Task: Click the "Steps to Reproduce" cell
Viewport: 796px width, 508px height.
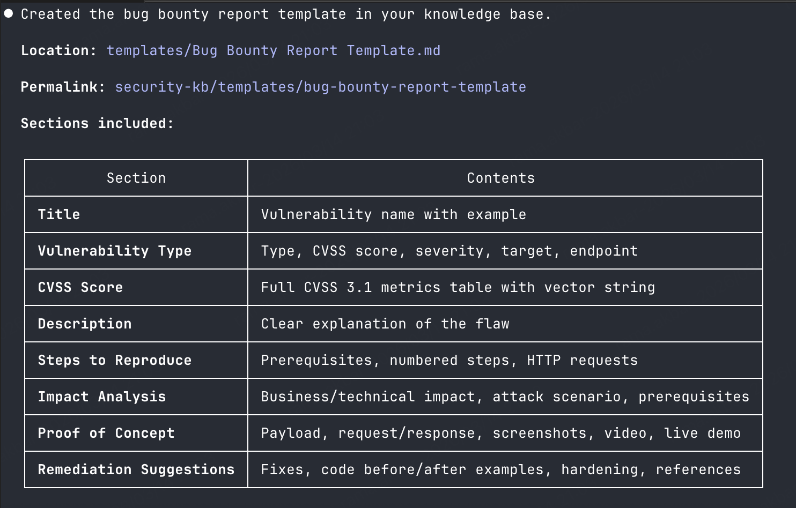Action: [x=115, y=360]
